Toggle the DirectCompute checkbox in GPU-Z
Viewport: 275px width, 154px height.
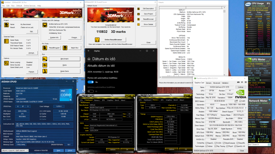tap(224, 143)
